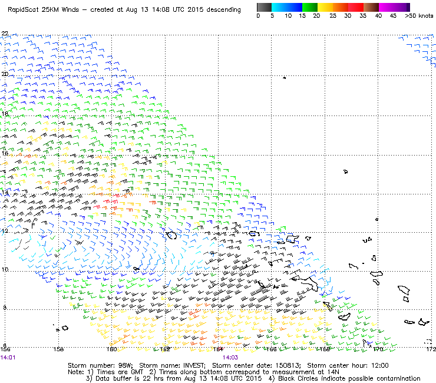Click the purple '14:01' time marker
Screen dimensions: 436x383
click(x=8, y=358)
